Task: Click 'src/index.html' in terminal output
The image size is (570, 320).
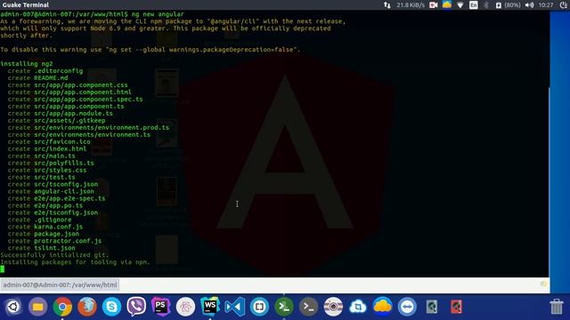Action: coord(60,149)
